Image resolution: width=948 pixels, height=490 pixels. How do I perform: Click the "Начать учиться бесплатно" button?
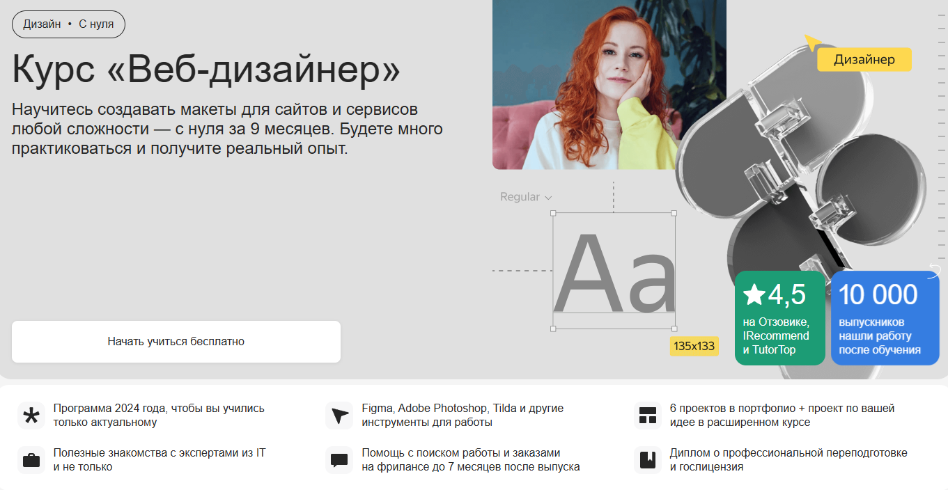pyautogui.click(x=176, y=342)
